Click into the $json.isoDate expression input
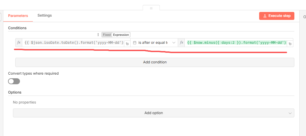 (x=73, y=42)
